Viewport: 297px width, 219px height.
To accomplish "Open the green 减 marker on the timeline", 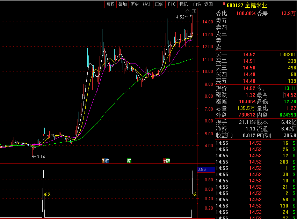I will [129, 160].
